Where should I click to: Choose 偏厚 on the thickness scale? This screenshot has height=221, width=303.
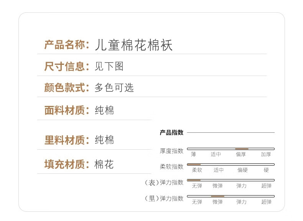click(x=241, y=154)
